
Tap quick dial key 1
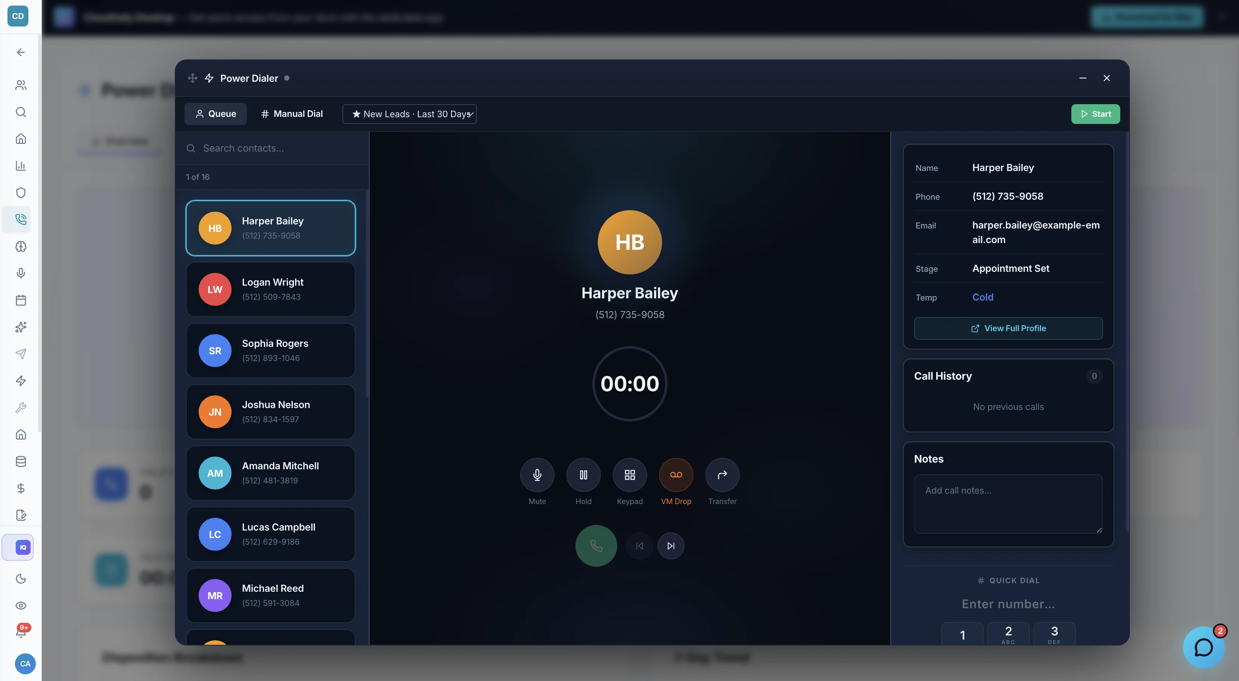[x=962, y=634]
